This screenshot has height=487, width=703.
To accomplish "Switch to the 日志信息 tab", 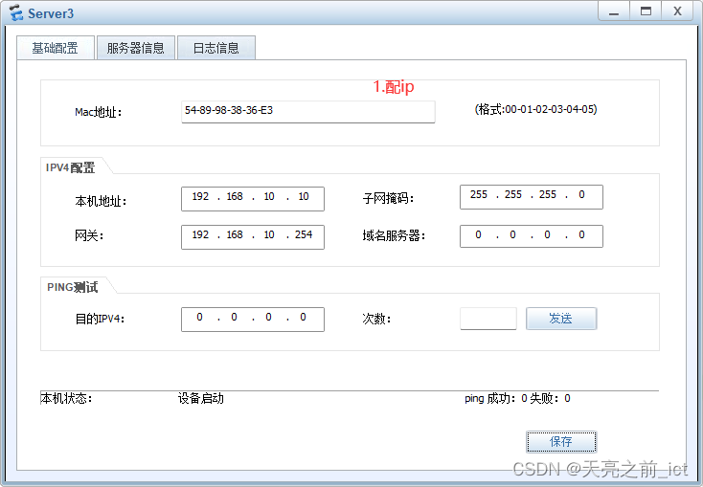I will [x=216, y=48].
